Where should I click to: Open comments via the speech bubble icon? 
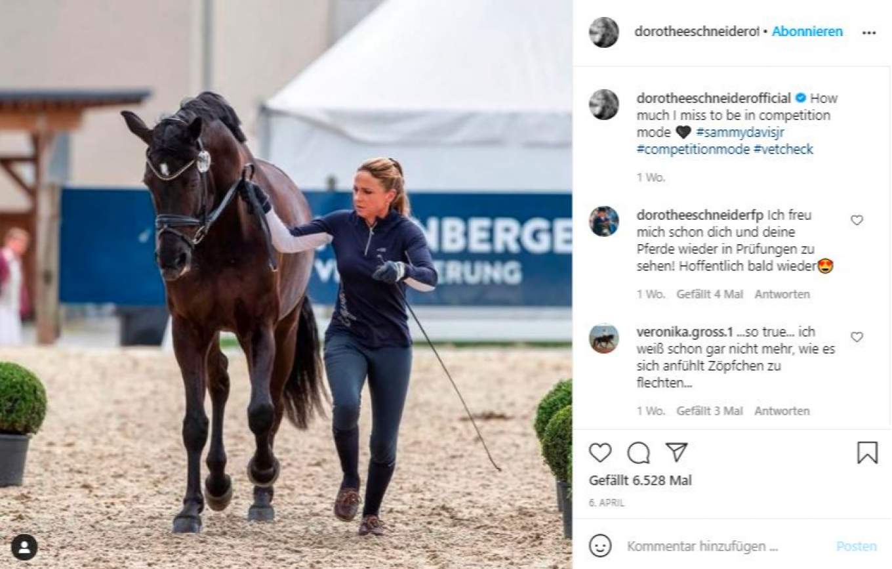point(638,452)
